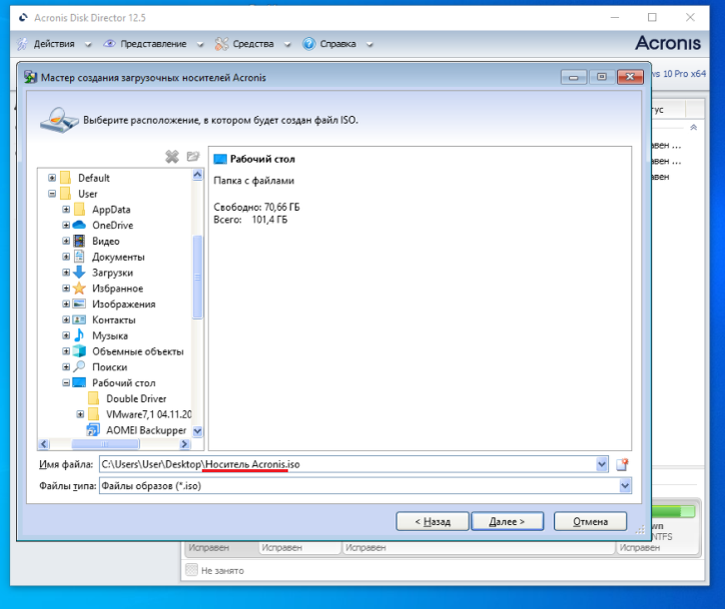Click the Музыка note icon
The height and width of the screenshot is (609, 725).
click(80, 335)
